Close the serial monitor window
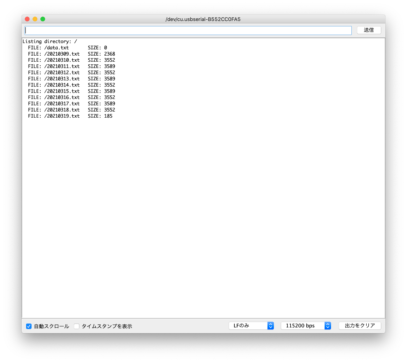 (27, 19)
